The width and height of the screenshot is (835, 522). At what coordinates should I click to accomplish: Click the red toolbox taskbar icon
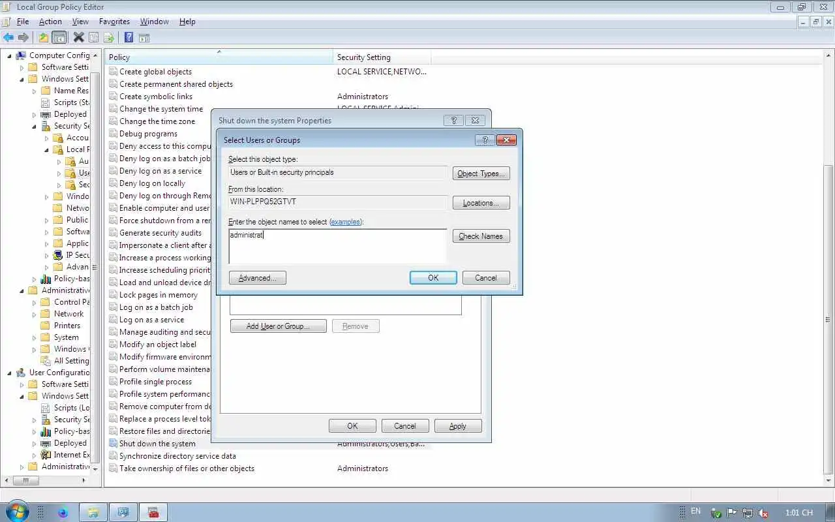click(x=153, y=512)
